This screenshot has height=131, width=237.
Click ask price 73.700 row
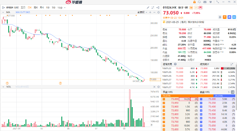pyautogui.click(x=217, y=129)
